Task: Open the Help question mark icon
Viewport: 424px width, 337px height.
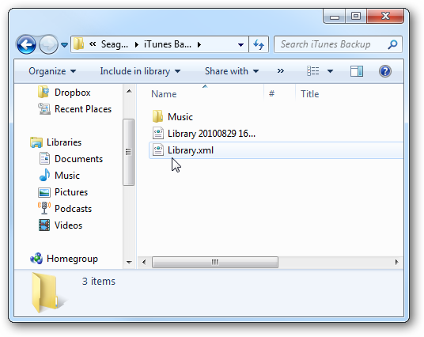Action: pos(385,71)
